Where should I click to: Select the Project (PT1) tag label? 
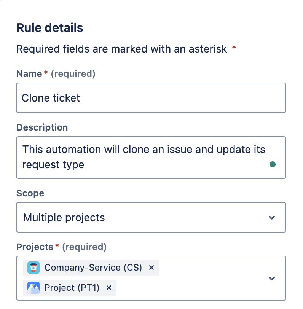tap(72, 288)
